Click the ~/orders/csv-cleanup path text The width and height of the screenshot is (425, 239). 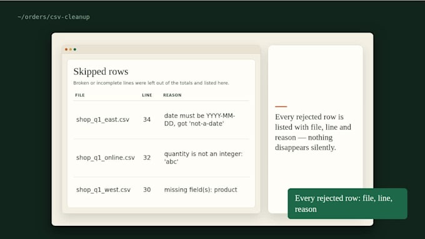pyautogui.click(x=54, y=17)
